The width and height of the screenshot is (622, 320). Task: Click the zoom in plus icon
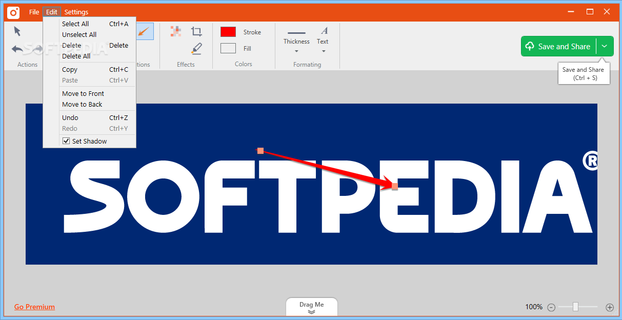pyautogui.click(x=610, y=307)
